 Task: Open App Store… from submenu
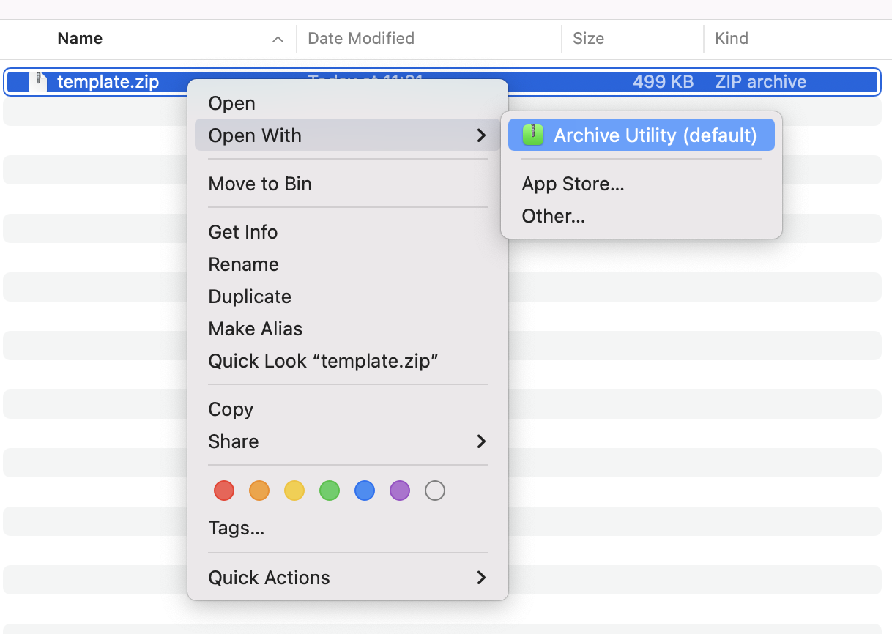pos(573,184)
